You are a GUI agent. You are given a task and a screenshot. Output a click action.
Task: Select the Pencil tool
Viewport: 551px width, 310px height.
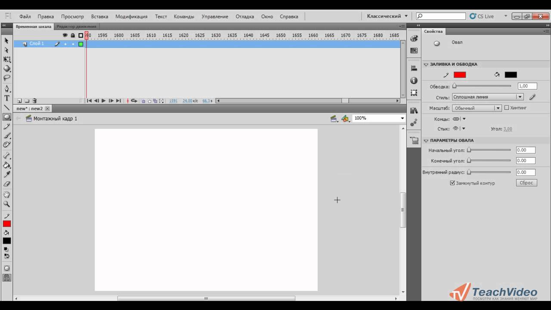point(7,127)
